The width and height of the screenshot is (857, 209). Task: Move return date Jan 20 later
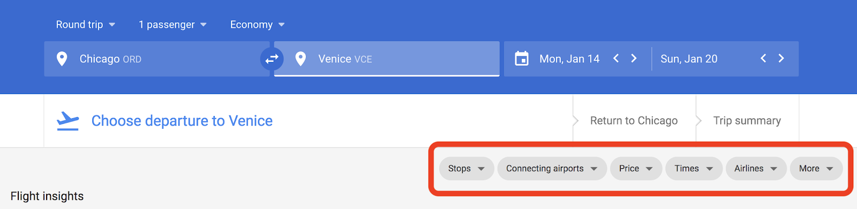[x=781, y=58]
